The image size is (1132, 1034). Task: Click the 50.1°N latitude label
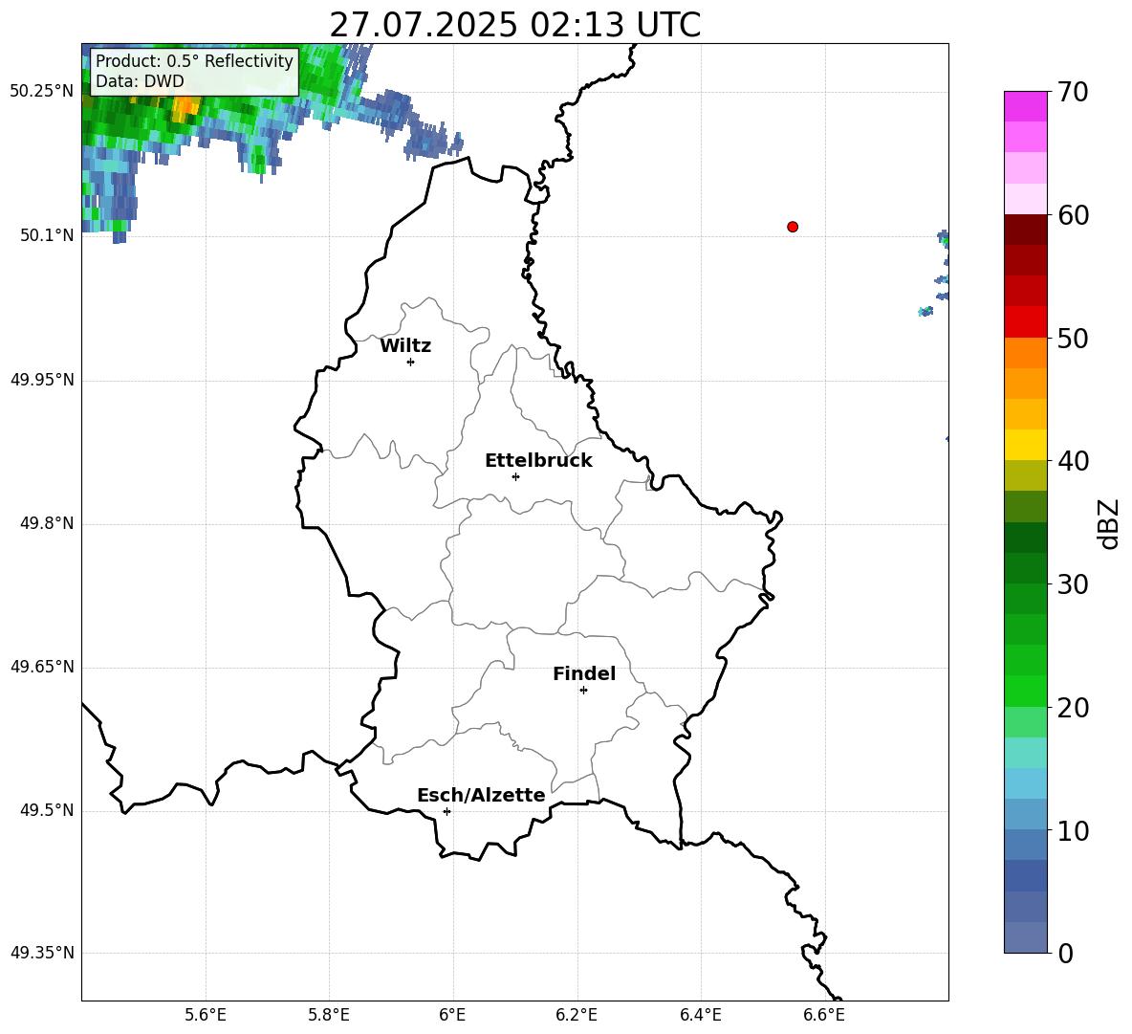[x=47, y=235]
